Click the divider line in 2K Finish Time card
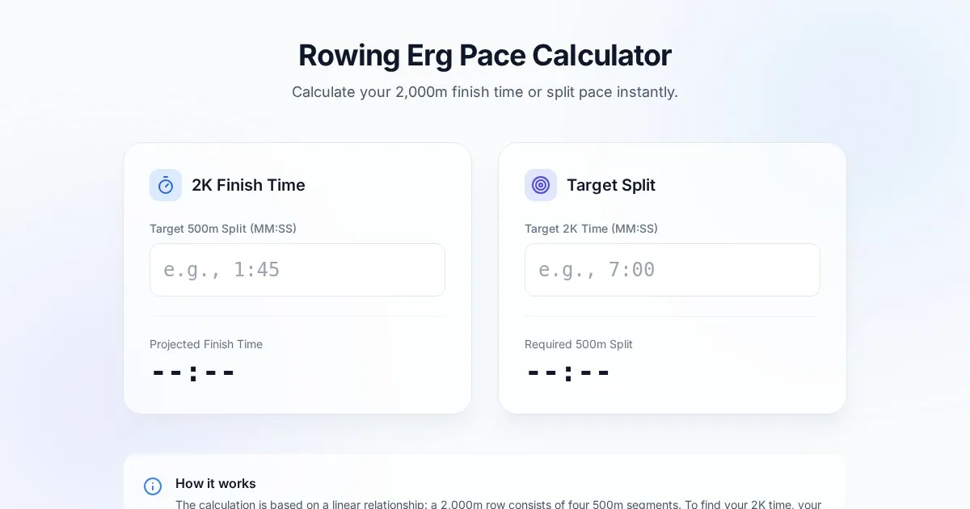Viewport: 970px width, 509px height. (x=297, y=316)
